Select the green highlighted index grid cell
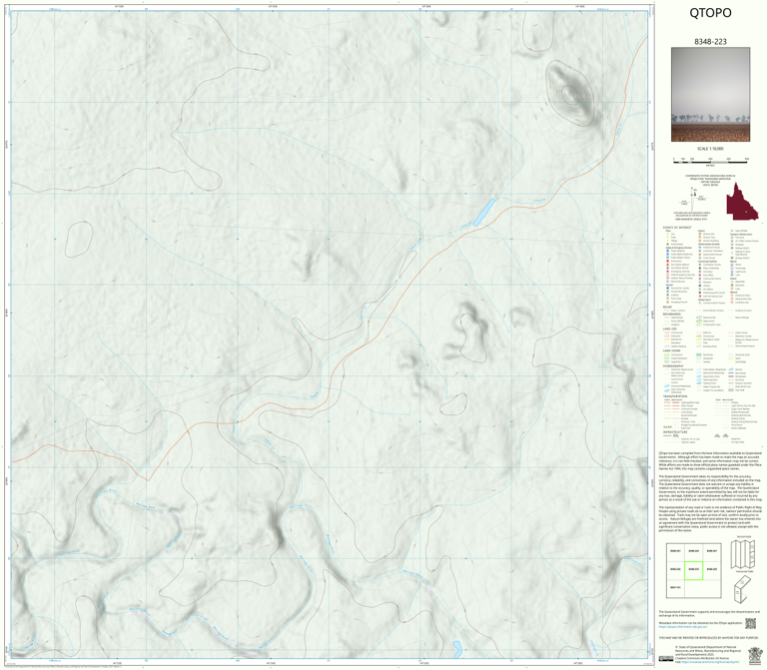This screenshot has width=767, height=670. click(693, 570)
